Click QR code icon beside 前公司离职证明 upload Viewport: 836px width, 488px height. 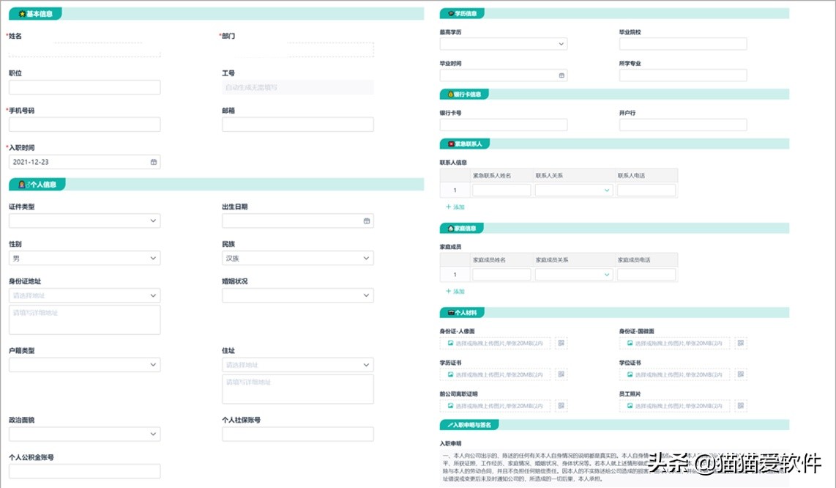click(561, 406)
